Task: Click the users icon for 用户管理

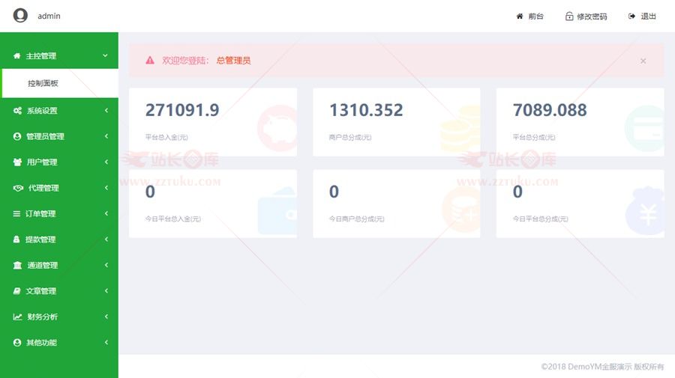Action: point(17,162)
